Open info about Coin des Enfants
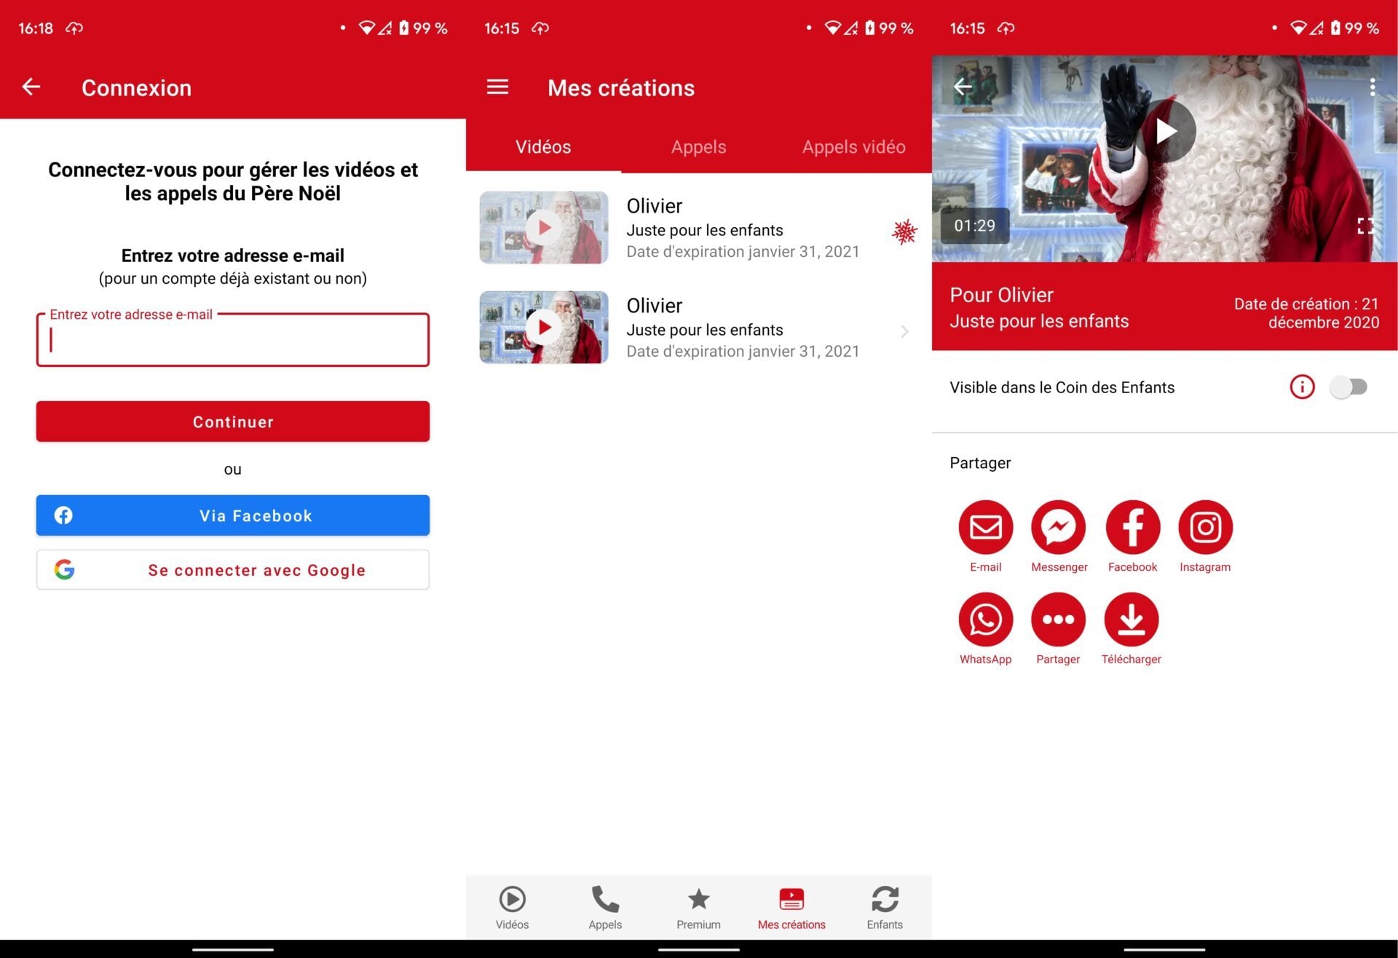1398x958 pixels. 1302,387
